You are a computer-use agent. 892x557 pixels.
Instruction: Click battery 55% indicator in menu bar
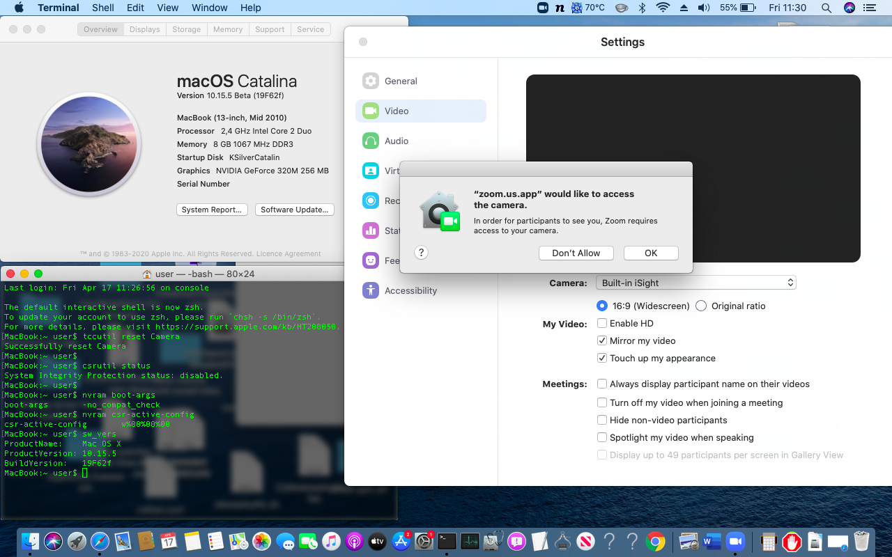738,8
